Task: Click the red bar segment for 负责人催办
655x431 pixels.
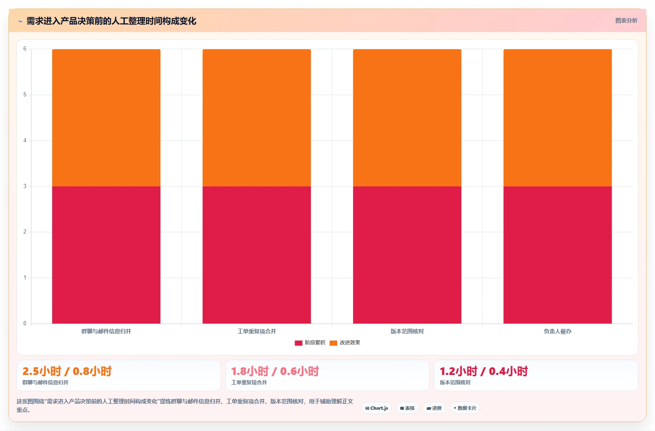Action: (x=558, y=255)
